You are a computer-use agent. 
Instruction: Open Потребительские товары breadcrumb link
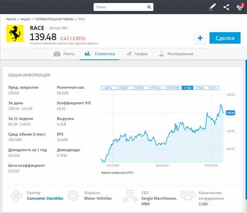tap(54, 19)
